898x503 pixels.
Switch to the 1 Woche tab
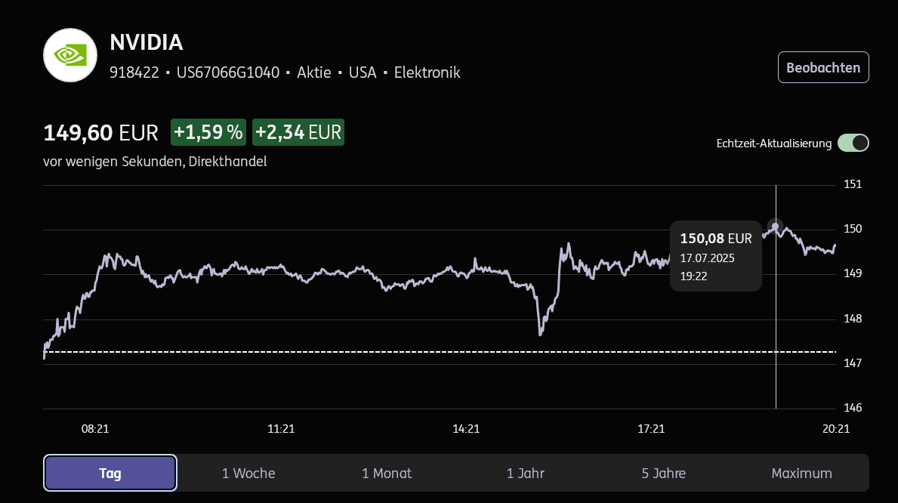tap(248, 474)
